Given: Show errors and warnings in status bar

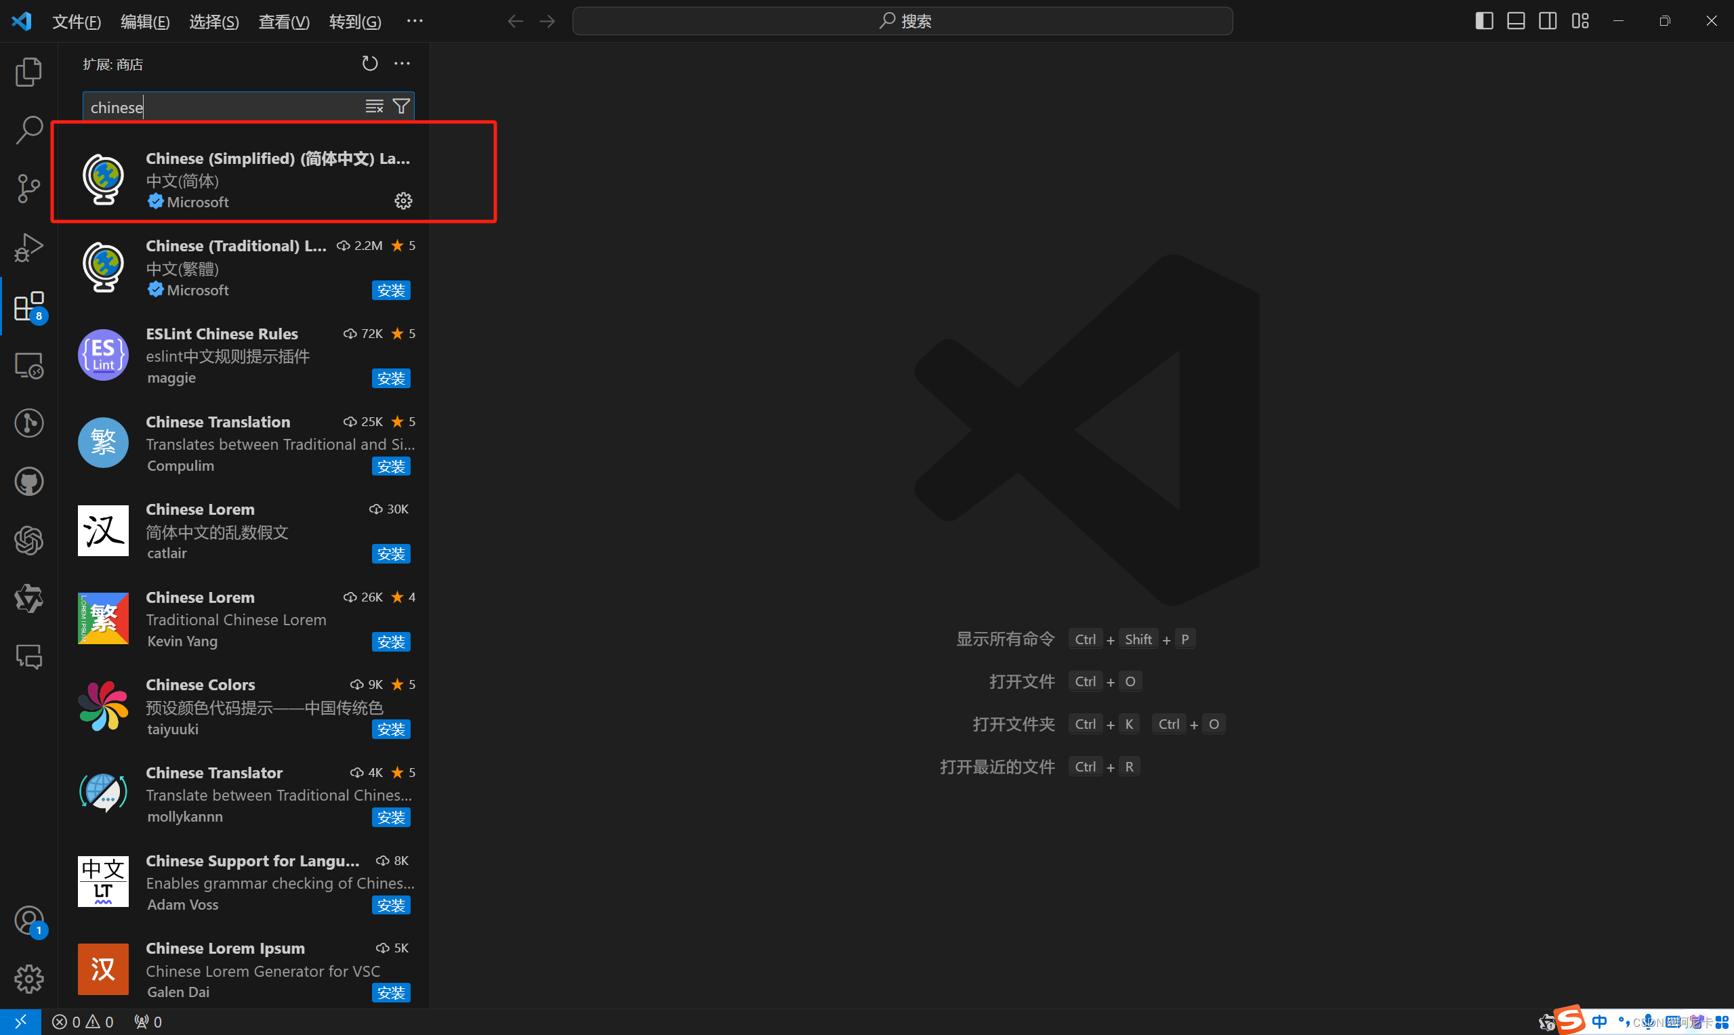Looking at the screenshot, I should click(82, 1021).
